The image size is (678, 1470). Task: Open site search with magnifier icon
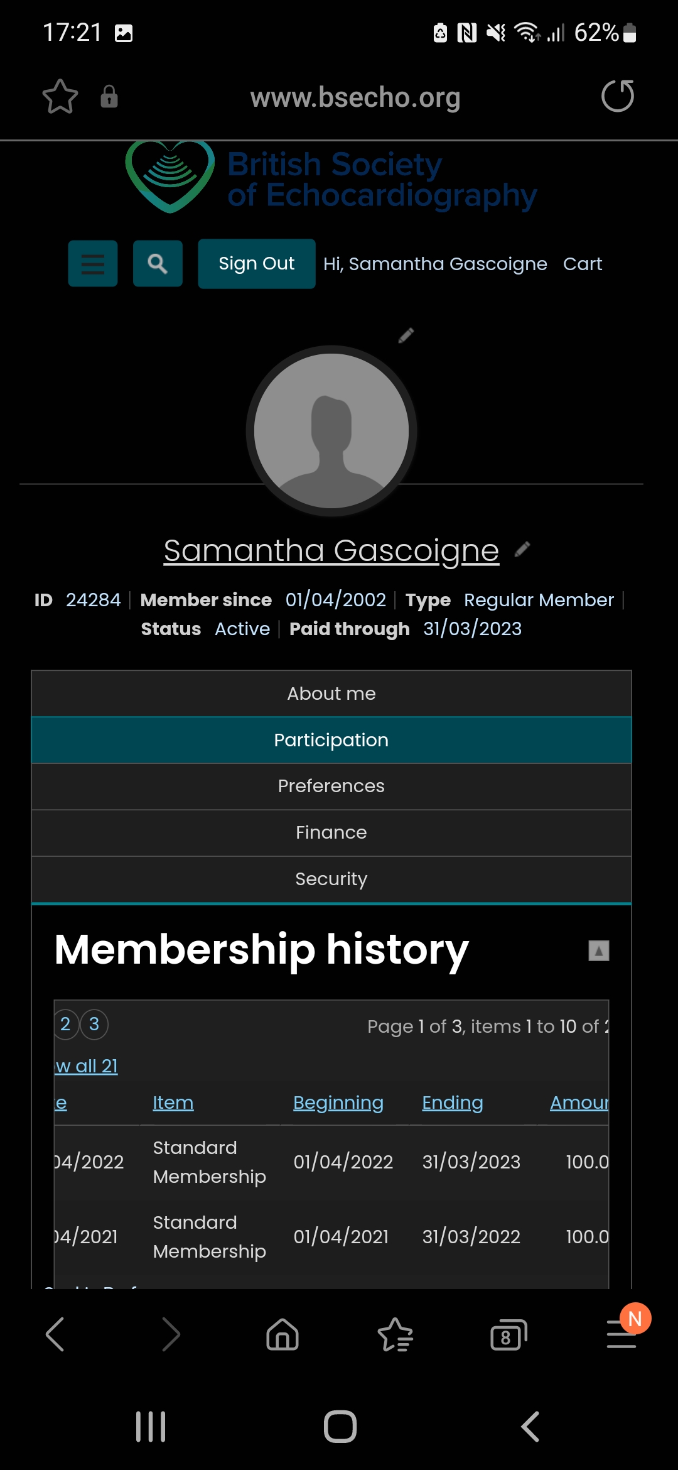pyautogui.click(x=158, y=264)
